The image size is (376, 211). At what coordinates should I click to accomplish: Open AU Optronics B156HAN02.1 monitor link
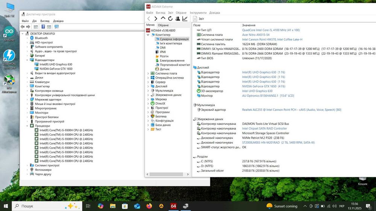[x=268, y=96]
